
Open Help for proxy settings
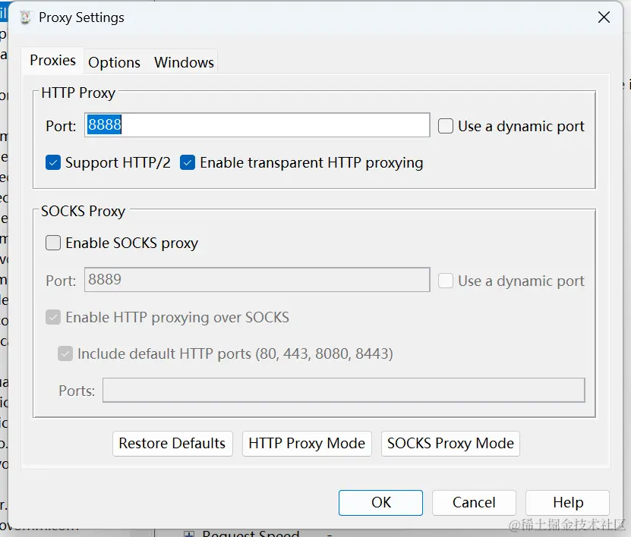pos(567,502)
